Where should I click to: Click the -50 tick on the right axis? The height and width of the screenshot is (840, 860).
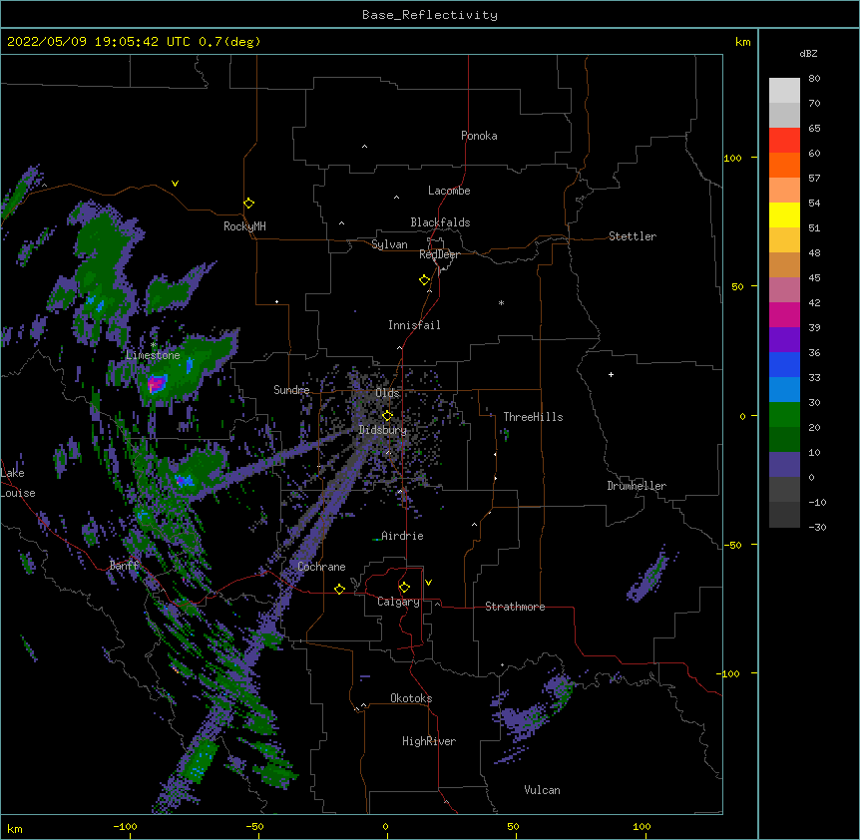coord(732,545)
